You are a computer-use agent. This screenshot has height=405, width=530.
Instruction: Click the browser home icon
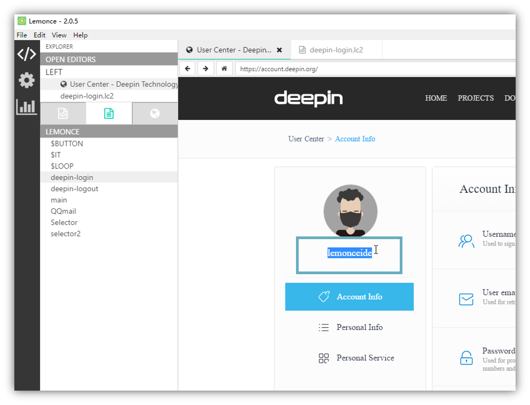[x=224, y=69]
